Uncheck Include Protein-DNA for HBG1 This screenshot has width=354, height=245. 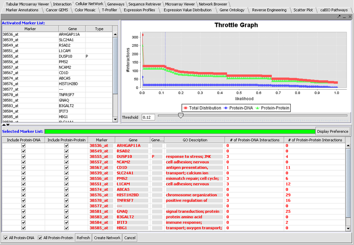click(x=23, y=228)
